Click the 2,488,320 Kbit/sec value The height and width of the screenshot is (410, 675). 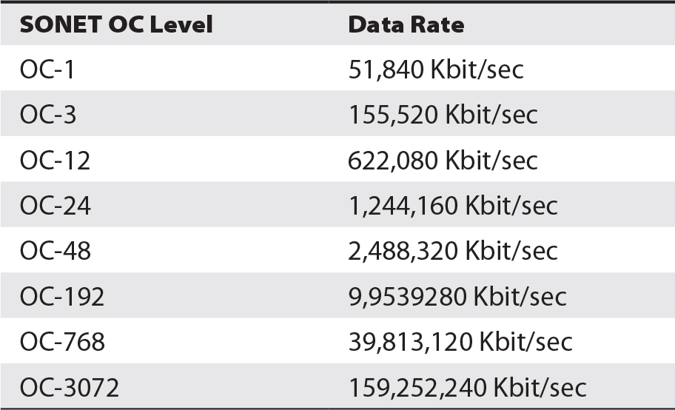coord(453,251)
